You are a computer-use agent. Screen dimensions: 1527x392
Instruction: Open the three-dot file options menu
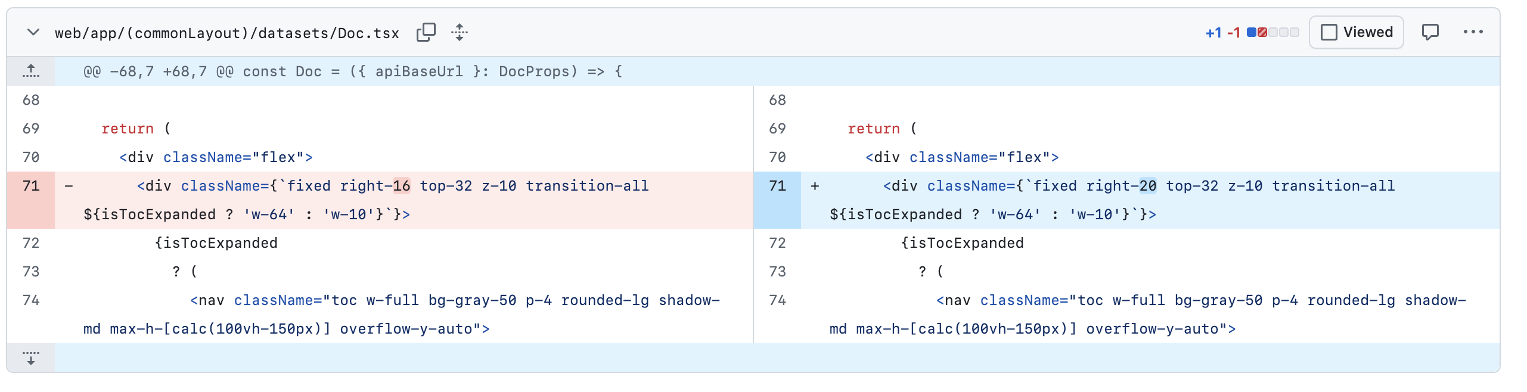pyautogui.click(x=1473, y=32)
